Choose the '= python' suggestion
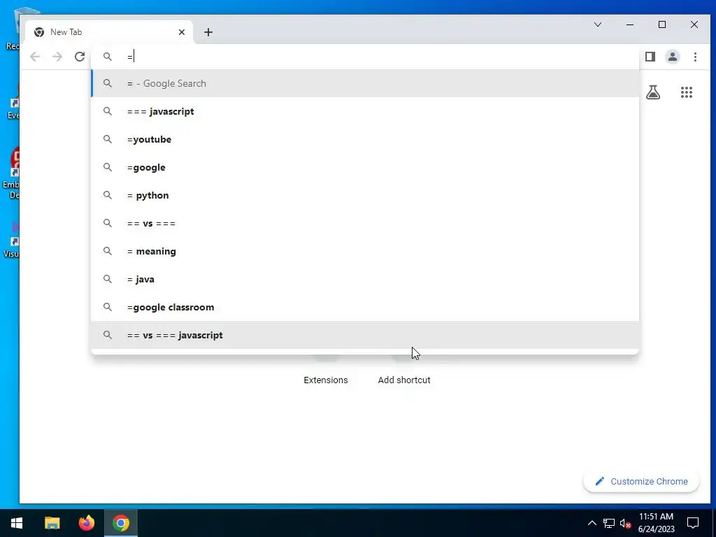716x537 pixels. pyautogui.click(x=365, y=196)
